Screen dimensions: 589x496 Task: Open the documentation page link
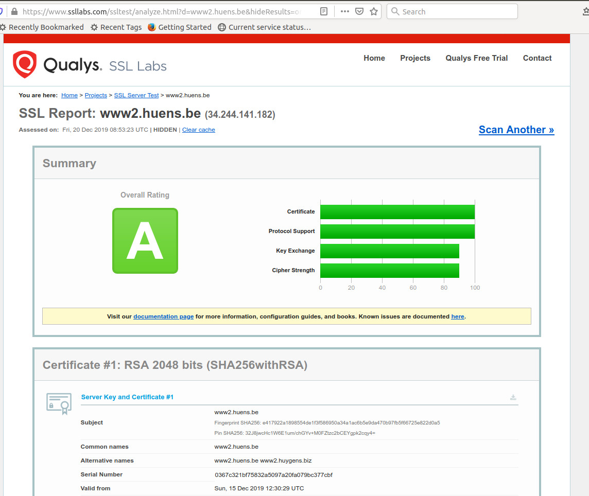click(x=163, y=316)
